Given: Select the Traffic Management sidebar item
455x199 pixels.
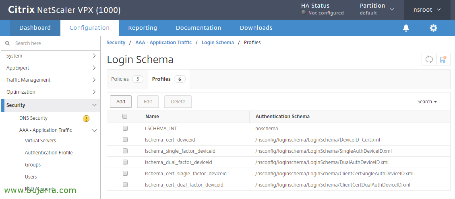Looking at the screenshot, I should (x=29, y=80).
